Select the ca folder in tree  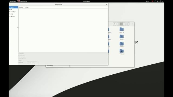(x=11, y=10)
